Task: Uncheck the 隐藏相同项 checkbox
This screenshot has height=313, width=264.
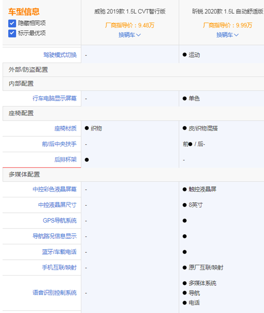Action: pos(12,23)
